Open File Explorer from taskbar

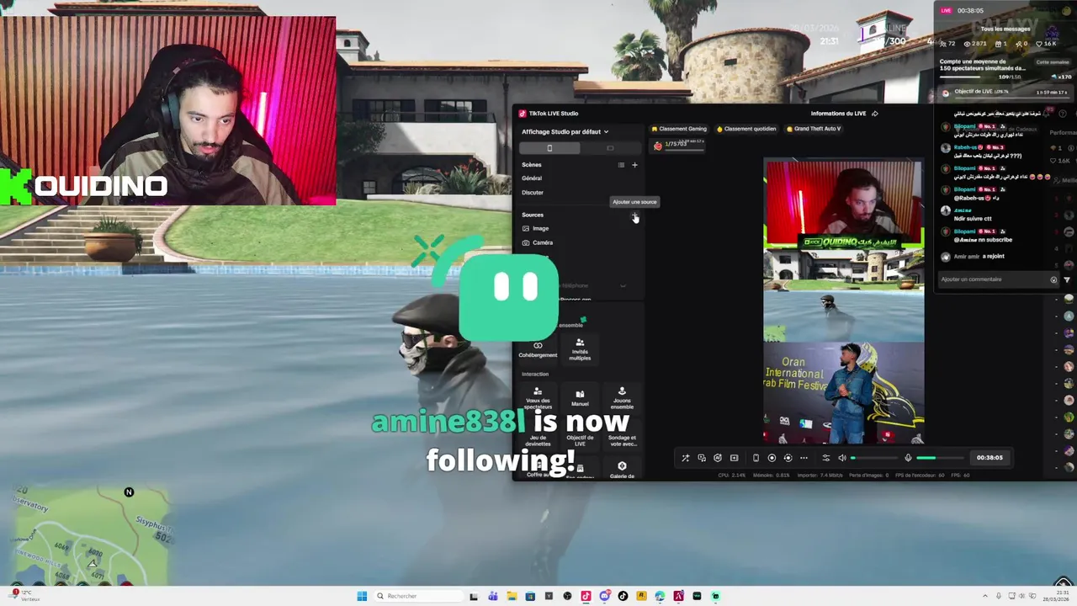tap(512, 596)
